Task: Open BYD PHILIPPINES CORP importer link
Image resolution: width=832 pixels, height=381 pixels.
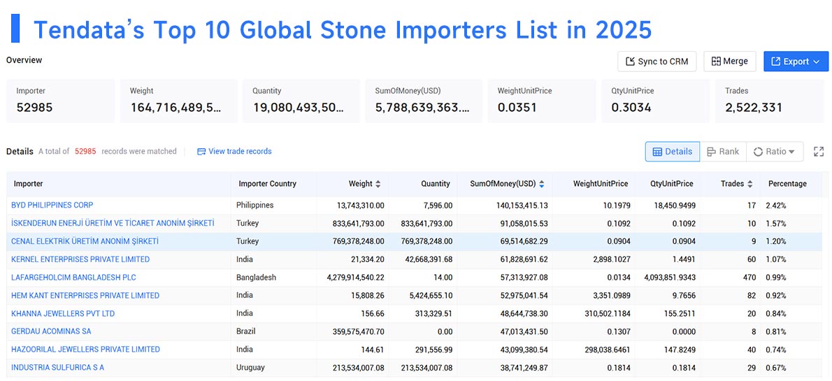Action: (52, 205)
